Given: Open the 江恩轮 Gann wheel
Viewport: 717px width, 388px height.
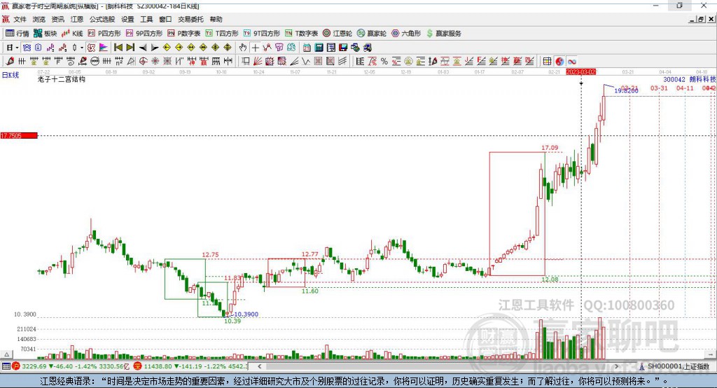Looking at the screenshot, I should point(337,34).
